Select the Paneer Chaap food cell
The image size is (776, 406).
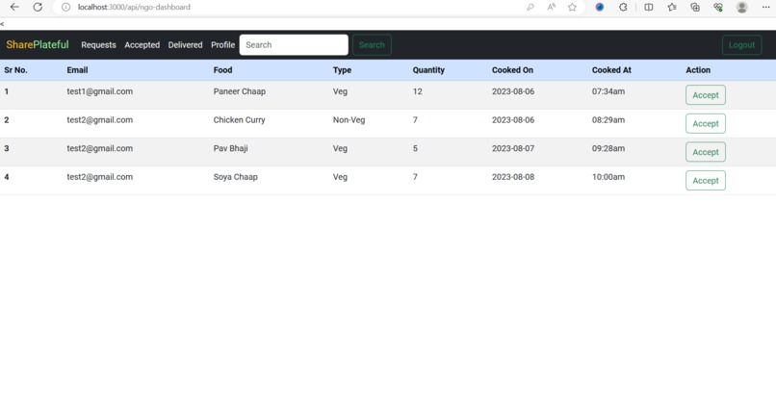pyautogui.click(x=240, y=91)
